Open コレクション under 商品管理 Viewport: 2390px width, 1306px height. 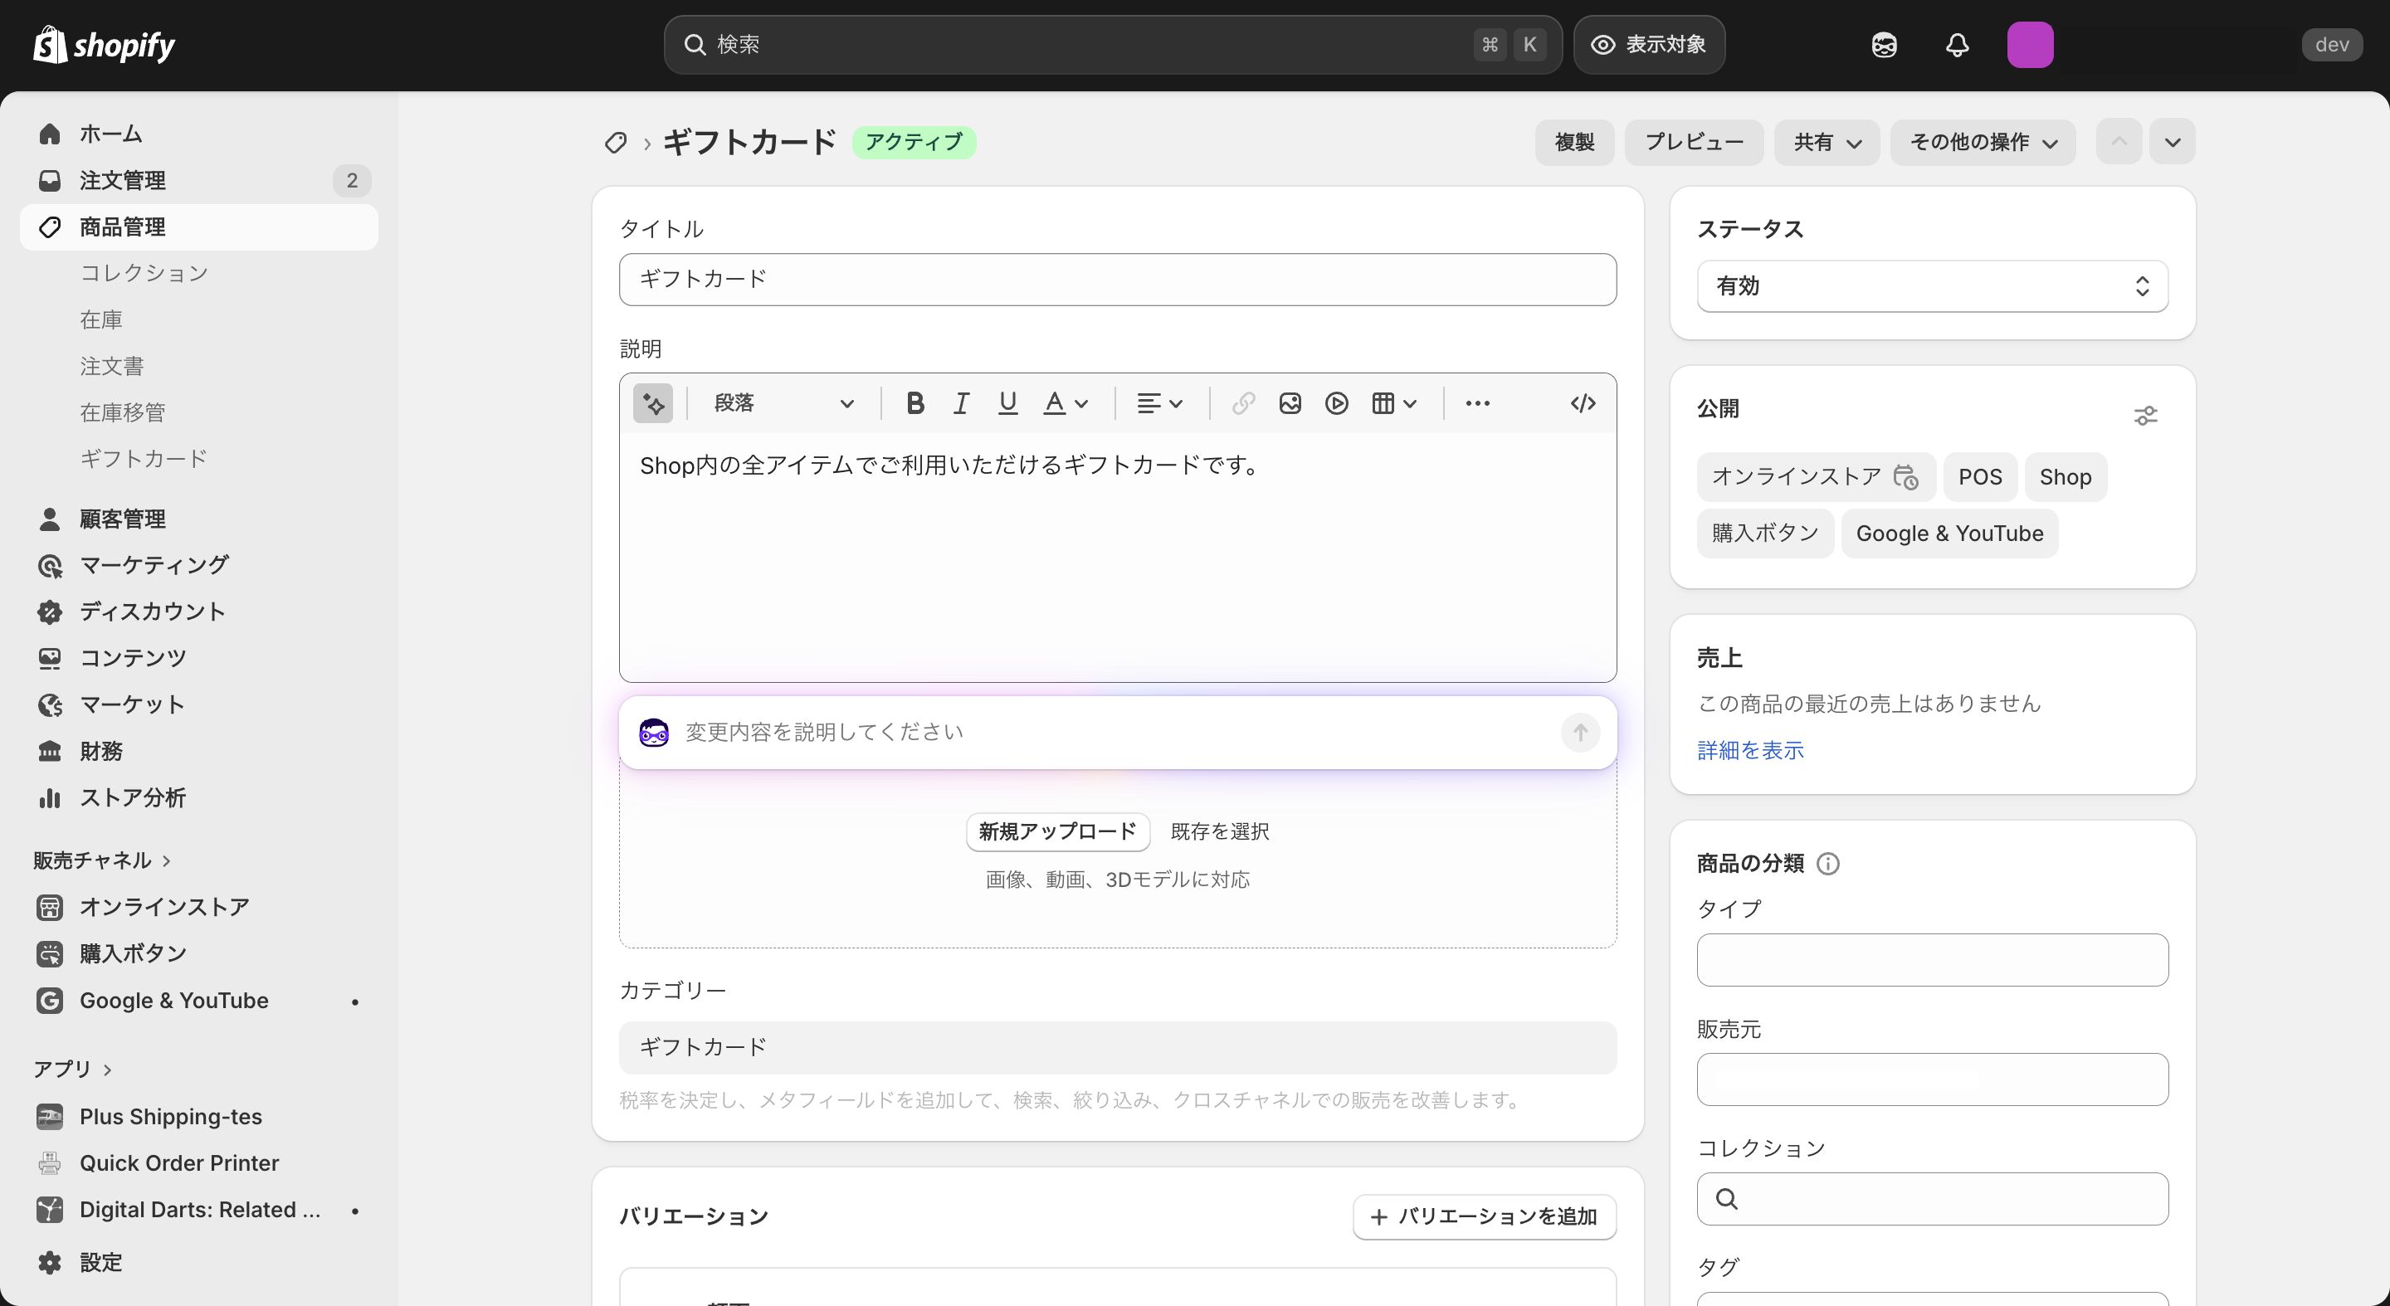pyautogui.click(x=144, y=273)
